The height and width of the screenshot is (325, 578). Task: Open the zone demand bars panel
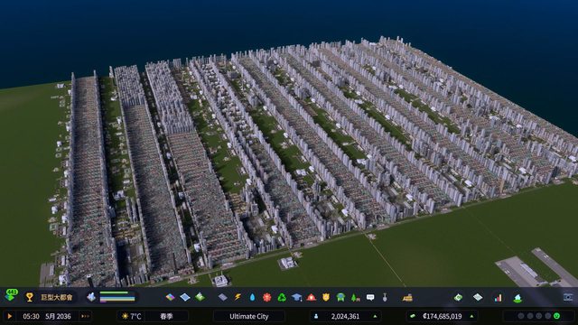[117, 297]
